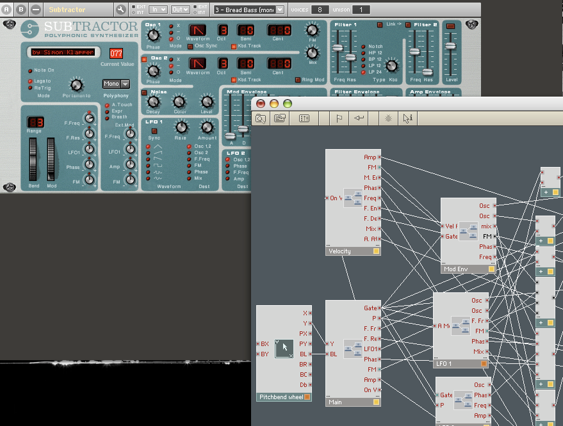Toggle the Filter 2 on/off button

point(408,25)
